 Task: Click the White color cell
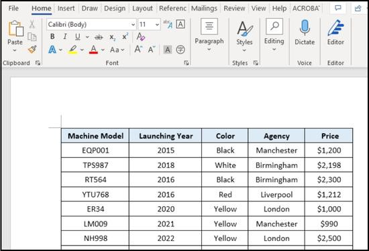click(x=225, y=165)
